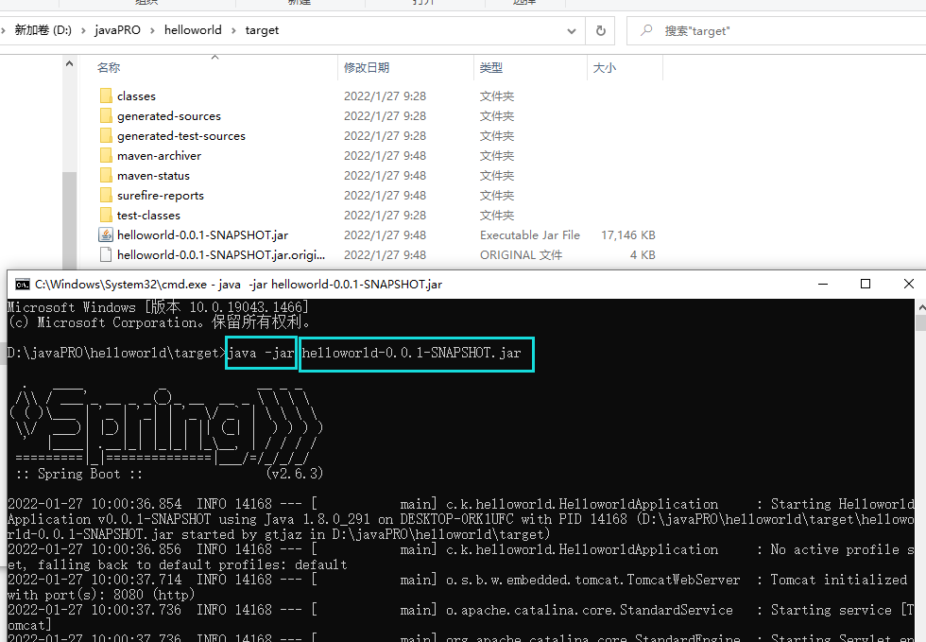This screenshot has width=926, height=642.
Task: Navigate to javaPRO in breadcrumb
Action: (117, 30)
